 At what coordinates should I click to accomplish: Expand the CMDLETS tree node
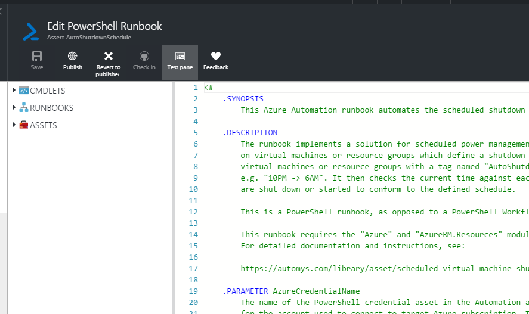(14, 90)
